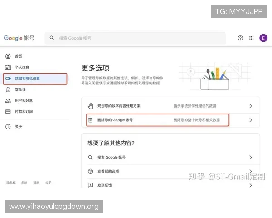
Task: Open 删除您的 Google 帐号 option
Action: [170, 120]
